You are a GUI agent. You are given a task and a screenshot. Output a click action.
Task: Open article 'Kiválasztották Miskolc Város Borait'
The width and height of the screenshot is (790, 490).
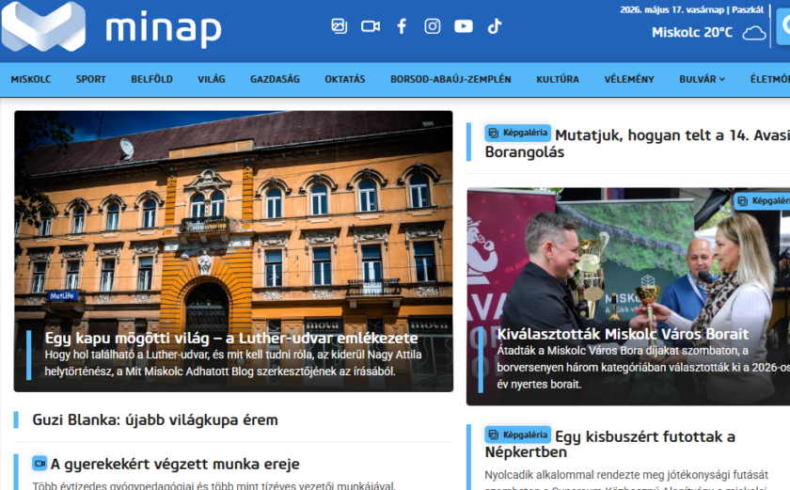(623, 334)
